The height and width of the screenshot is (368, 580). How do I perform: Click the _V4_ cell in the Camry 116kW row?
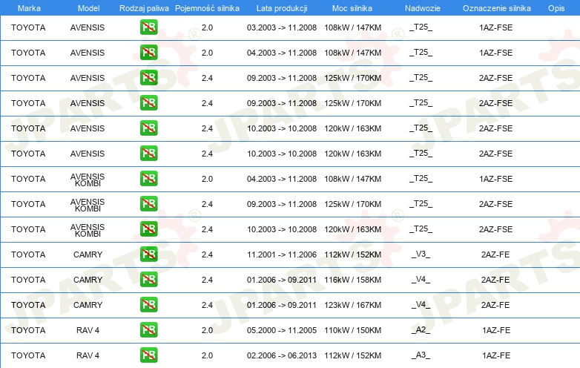pos(421,280)
